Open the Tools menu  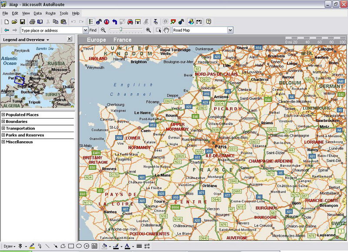[64, 13]
